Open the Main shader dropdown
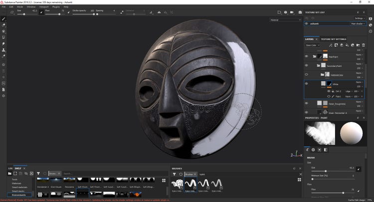 358,23
